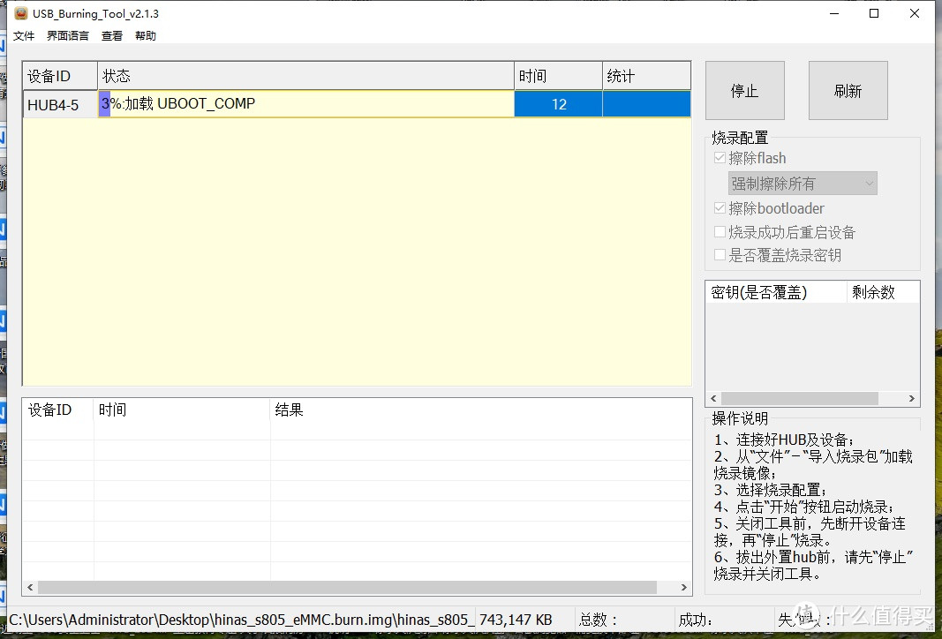Toggle the 擦除flash checkbox
Screen dimensions: 942x639
(x=720, y=159)
